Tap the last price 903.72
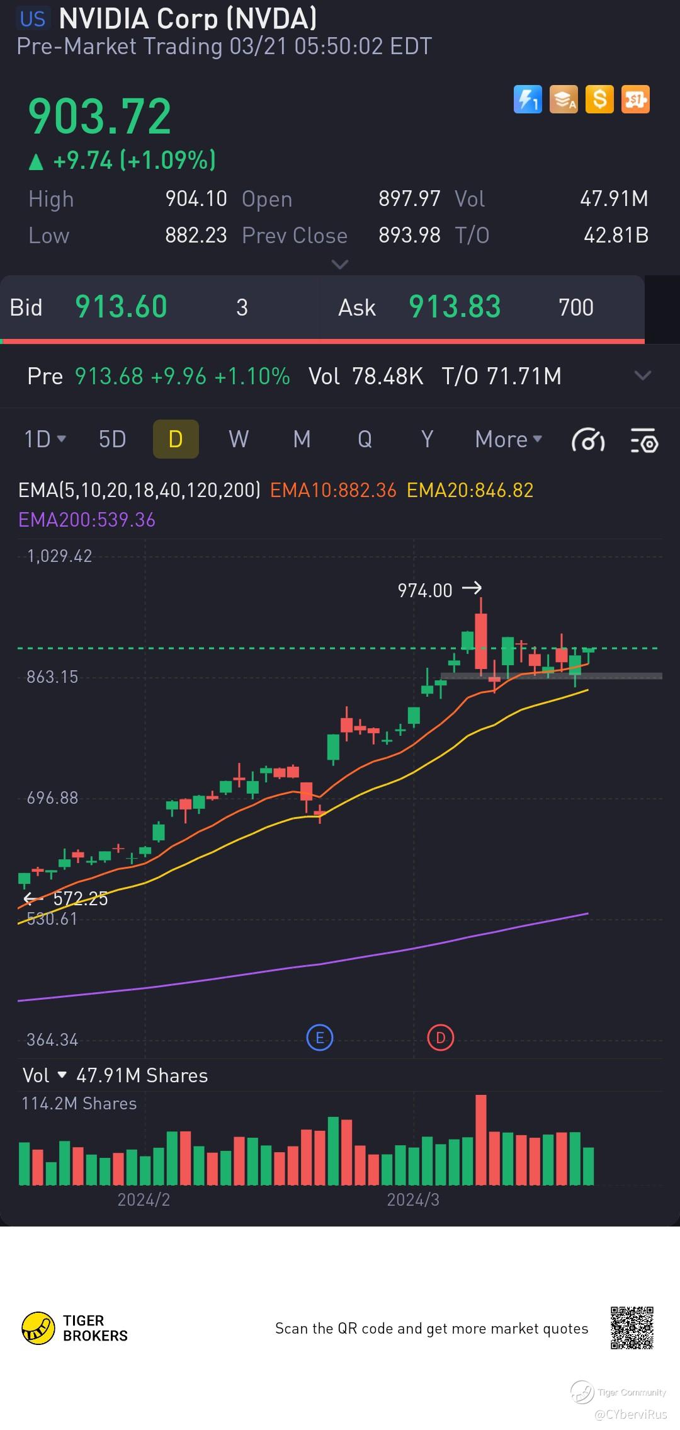Image resolution: width=680 pixels, height=1430 pixels. [x=99, y=117]
